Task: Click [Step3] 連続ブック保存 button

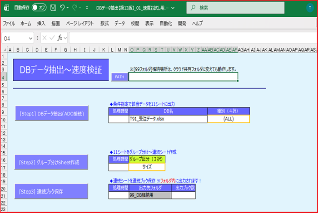Action: (x=51, y=191)
